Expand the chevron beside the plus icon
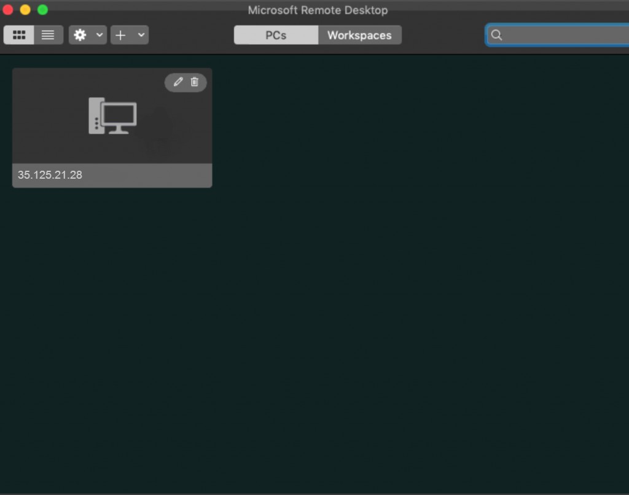This screenshot has height=495, width=629. [x=141, y=35]
